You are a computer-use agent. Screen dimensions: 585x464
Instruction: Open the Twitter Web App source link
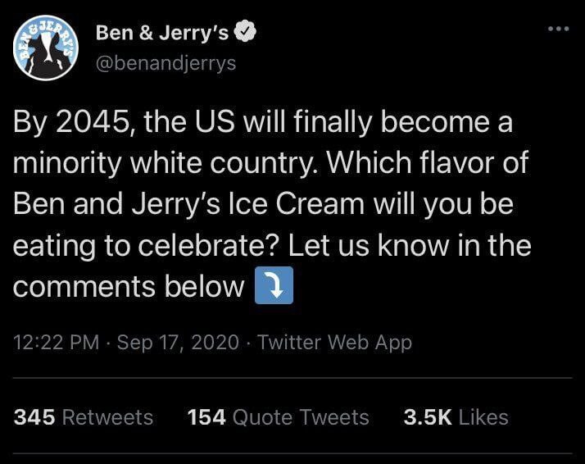[334, 343]
